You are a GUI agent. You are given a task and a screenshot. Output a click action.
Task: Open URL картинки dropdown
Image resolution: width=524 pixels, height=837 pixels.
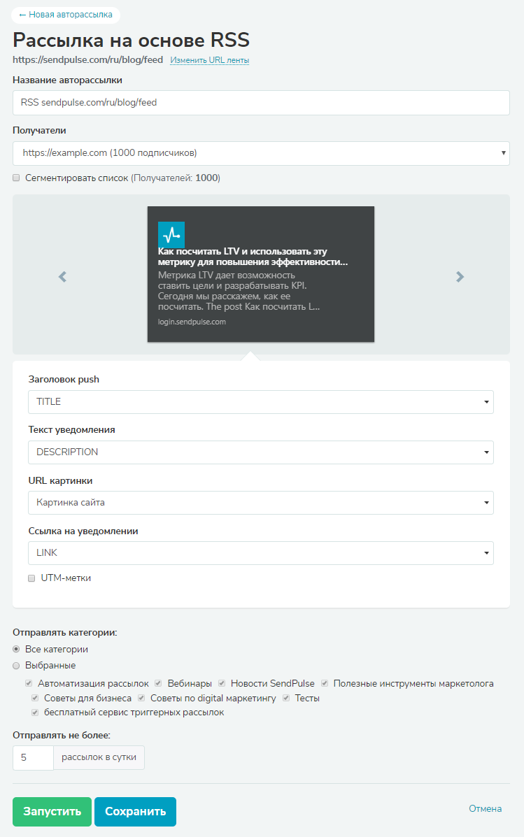tap(261, 503)
